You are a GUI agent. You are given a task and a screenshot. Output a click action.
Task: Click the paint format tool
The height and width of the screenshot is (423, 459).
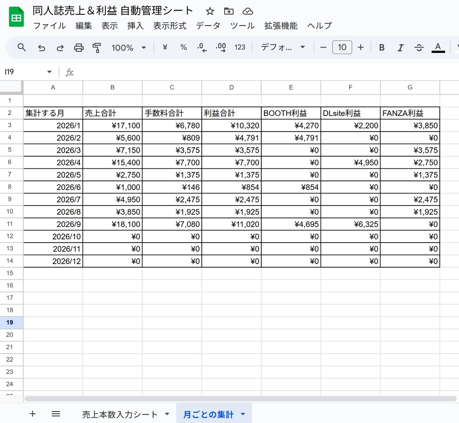pos(97,47)
